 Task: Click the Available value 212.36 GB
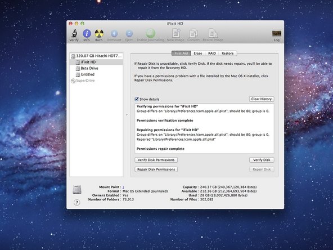click(x=228, y=191)
